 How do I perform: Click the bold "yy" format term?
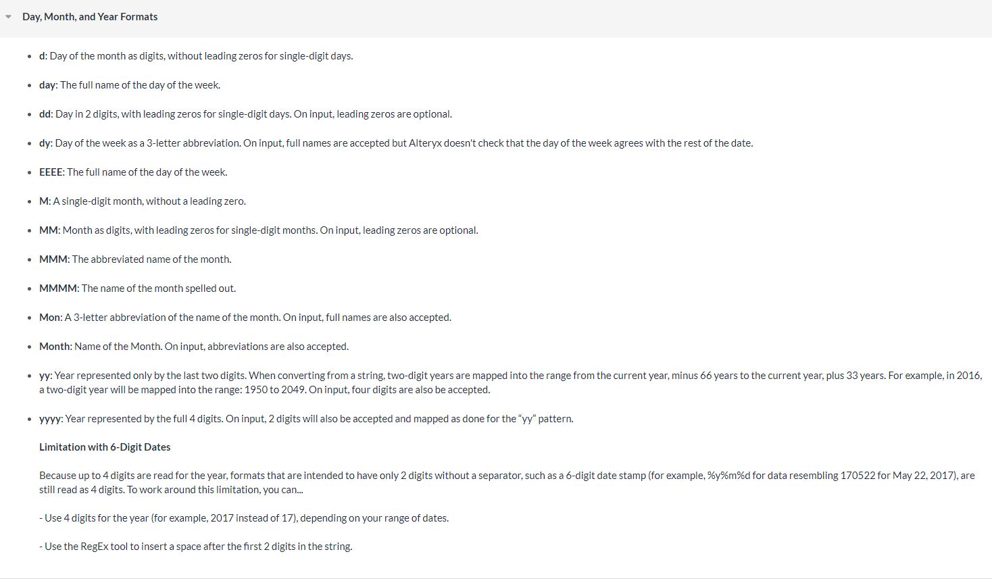click(x=45, y=376)
